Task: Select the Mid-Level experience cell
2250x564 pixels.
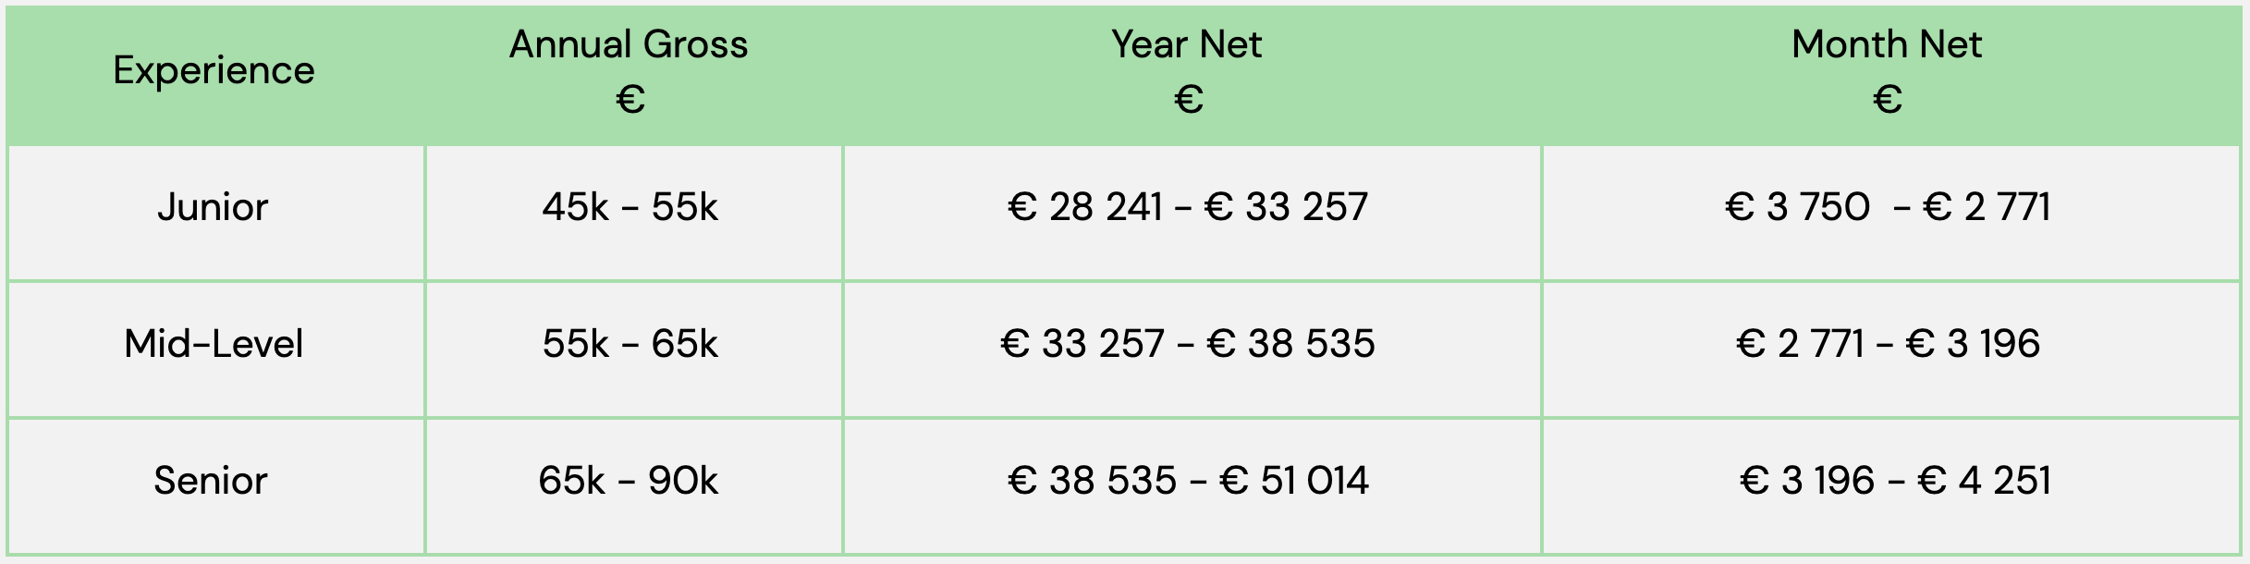Action: tap(214, 349)
